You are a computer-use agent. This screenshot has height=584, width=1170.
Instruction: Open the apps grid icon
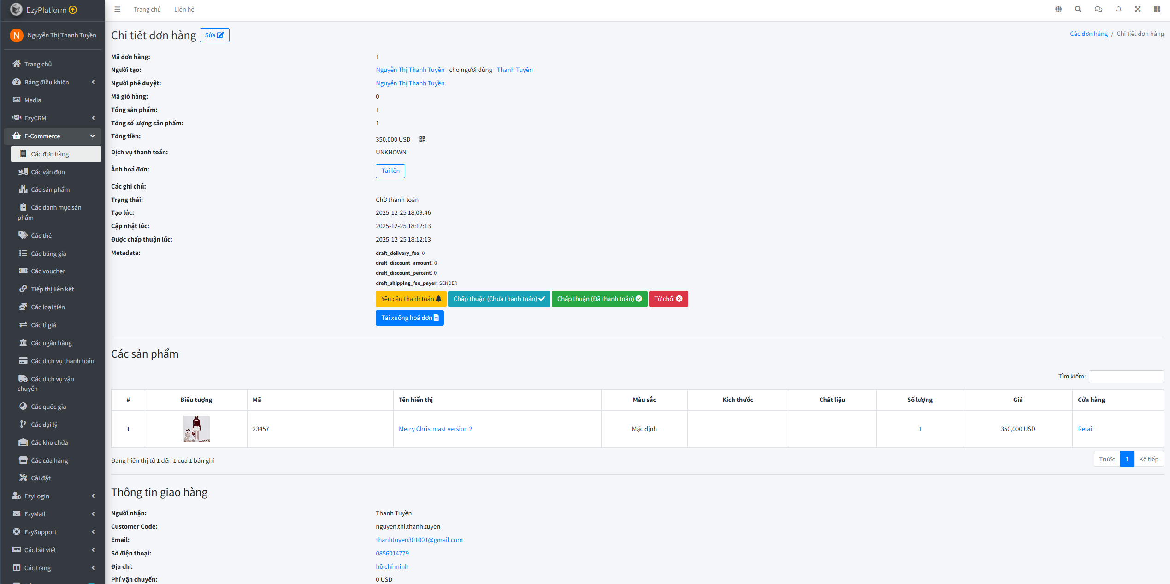click(x=1157, y=9)
